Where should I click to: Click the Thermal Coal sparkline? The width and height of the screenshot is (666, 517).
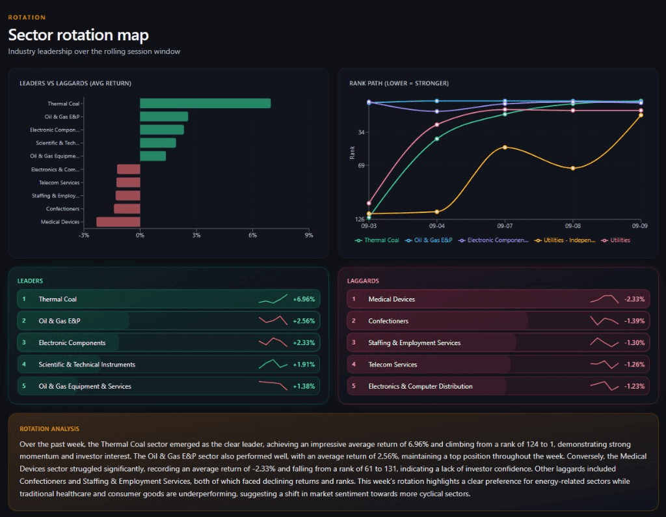(273, 299)
